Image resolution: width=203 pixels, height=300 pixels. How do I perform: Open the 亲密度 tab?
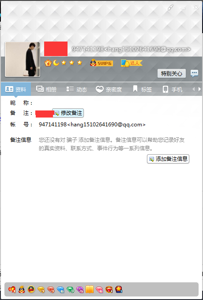109,89
